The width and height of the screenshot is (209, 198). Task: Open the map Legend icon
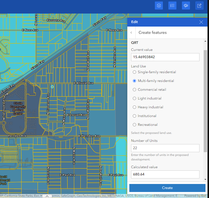point(172,5)
